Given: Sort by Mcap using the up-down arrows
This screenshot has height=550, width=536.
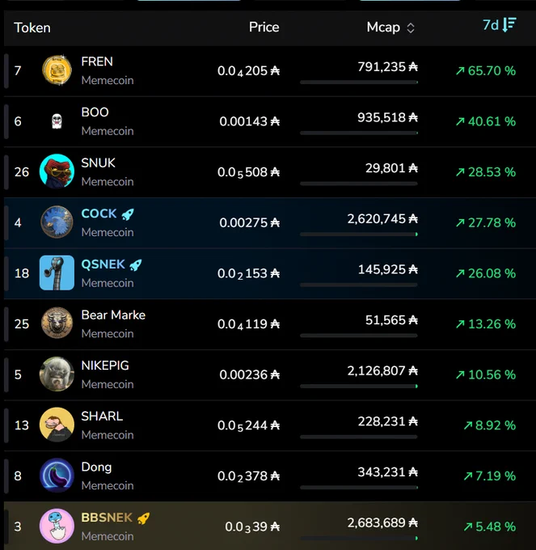Looking at the screenshot, I should click(411, 28).
